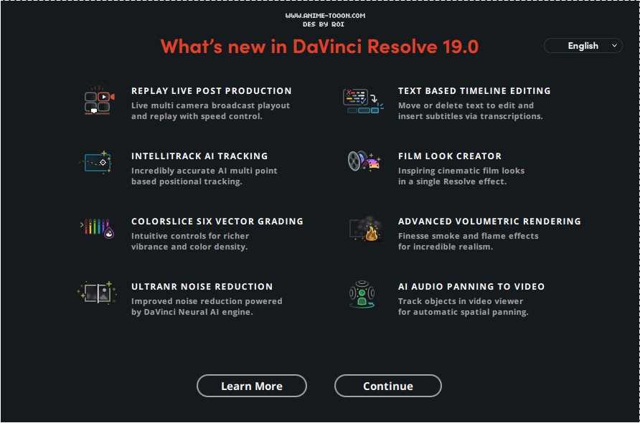Image resolution: width=640 pixels, height=423 pixels.
Task: Click the Film Look Creator icon
Action: tap(364, 161)
